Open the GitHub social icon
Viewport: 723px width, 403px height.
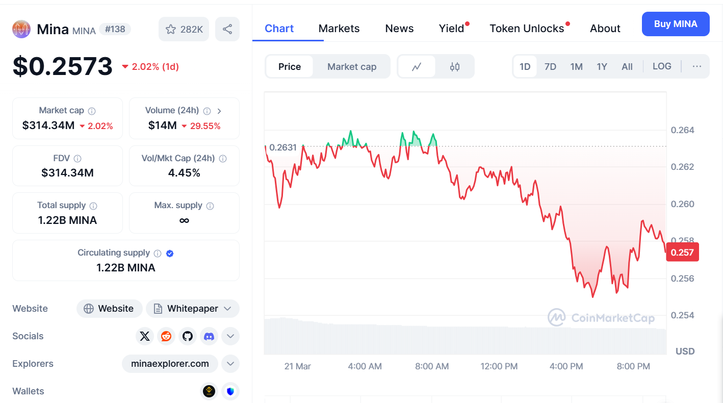188,336
